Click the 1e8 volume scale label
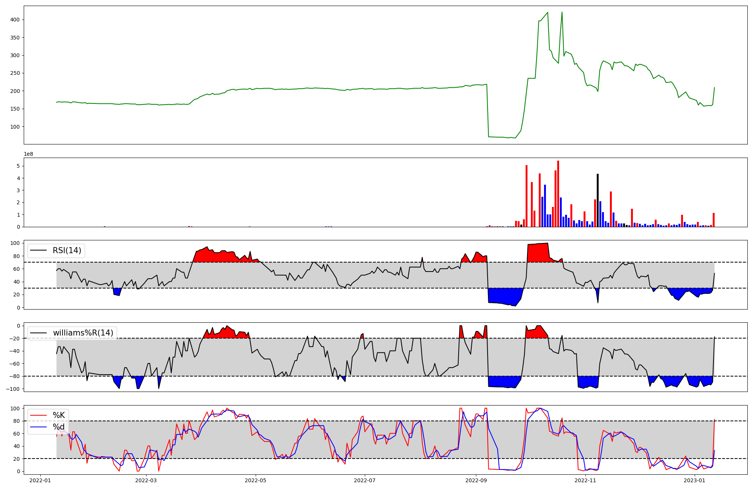Viewport: 753px width, 489px height. 29,154
